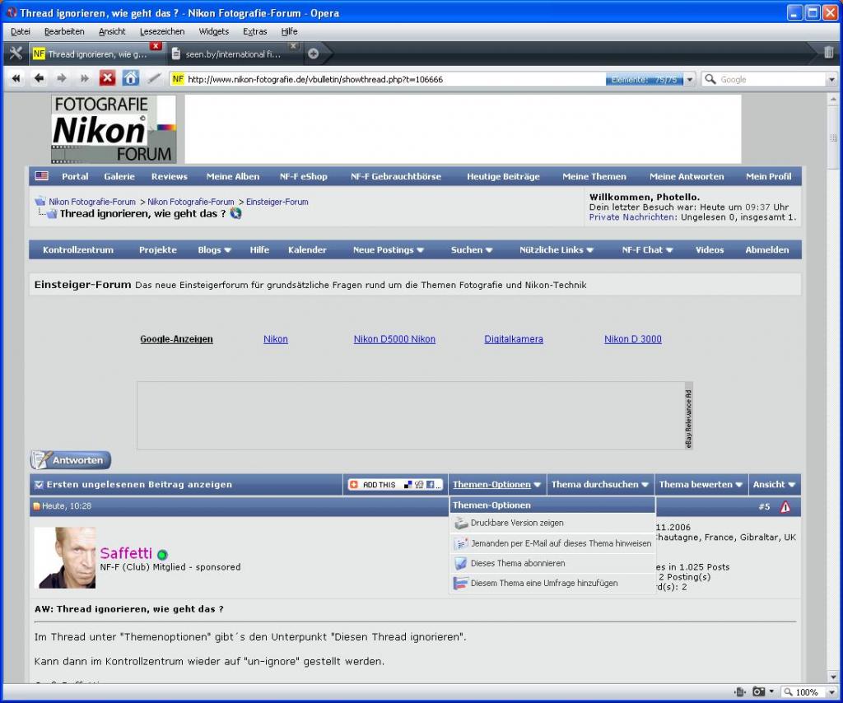Click the Einsteiger-Forum breadcrumb link
Image resolution: width=843 pixels, height=703 pixels.
coord(277,202)
